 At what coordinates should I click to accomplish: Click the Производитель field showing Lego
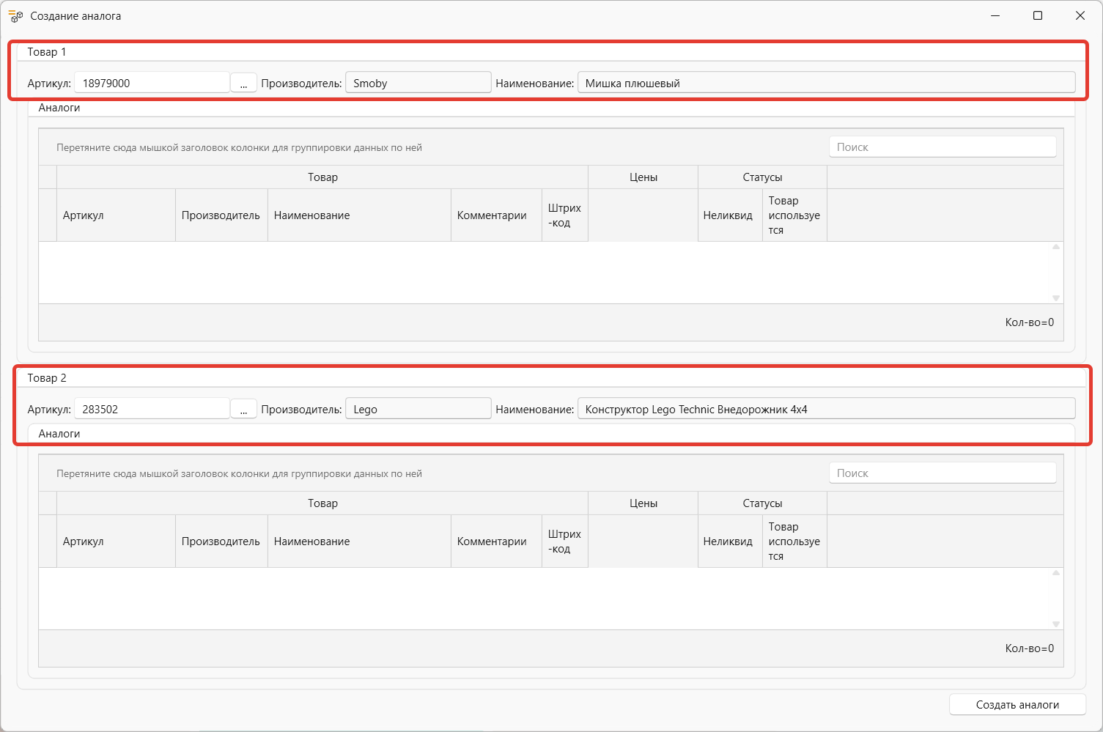(418, 409)
